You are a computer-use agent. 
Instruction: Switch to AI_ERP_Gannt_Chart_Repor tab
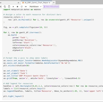coord(36,3)
